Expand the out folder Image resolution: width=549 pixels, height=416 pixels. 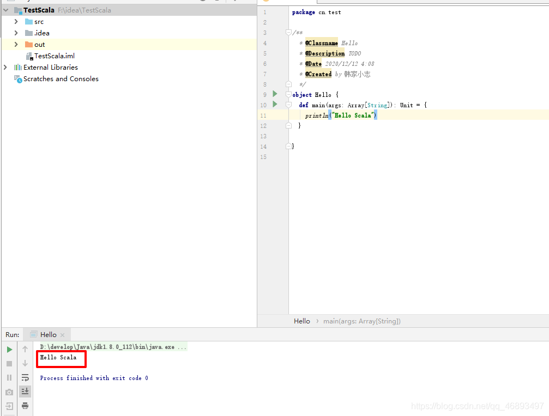(x=16, y=45)
